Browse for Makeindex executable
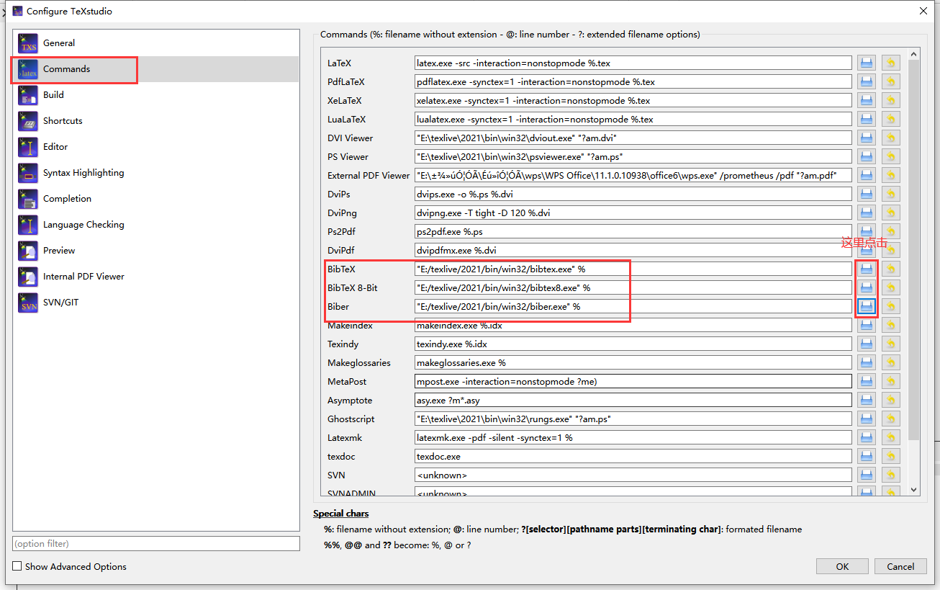This screenshot has height=590, width=940. 867,325
